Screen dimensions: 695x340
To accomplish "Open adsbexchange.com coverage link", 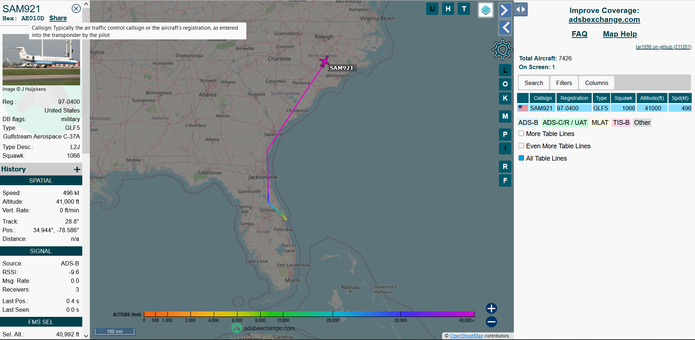I will pos(604,20).
